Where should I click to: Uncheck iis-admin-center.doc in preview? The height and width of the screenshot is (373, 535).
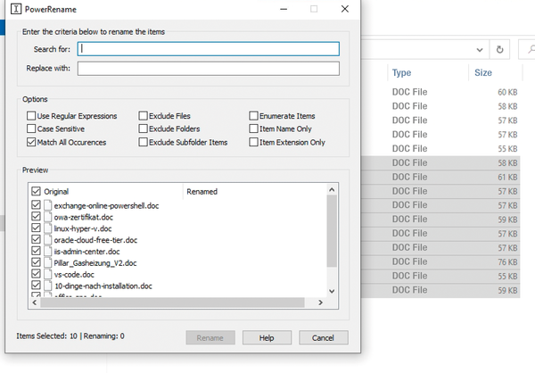point(36,251)
